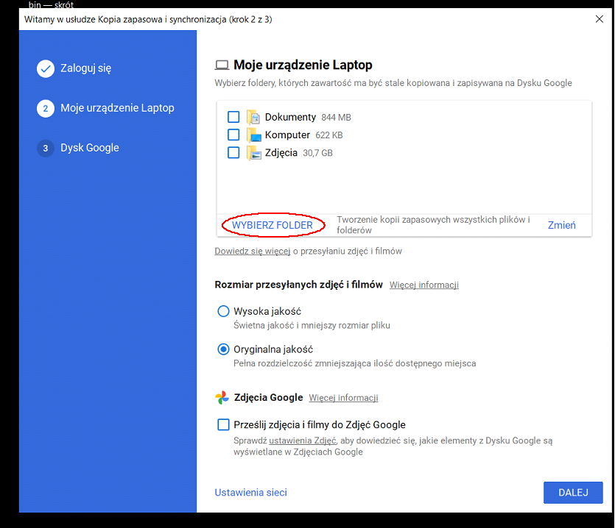This screenshot has width=615, height=528.
Task: Click the Zmień link
Action: [562, 225]
